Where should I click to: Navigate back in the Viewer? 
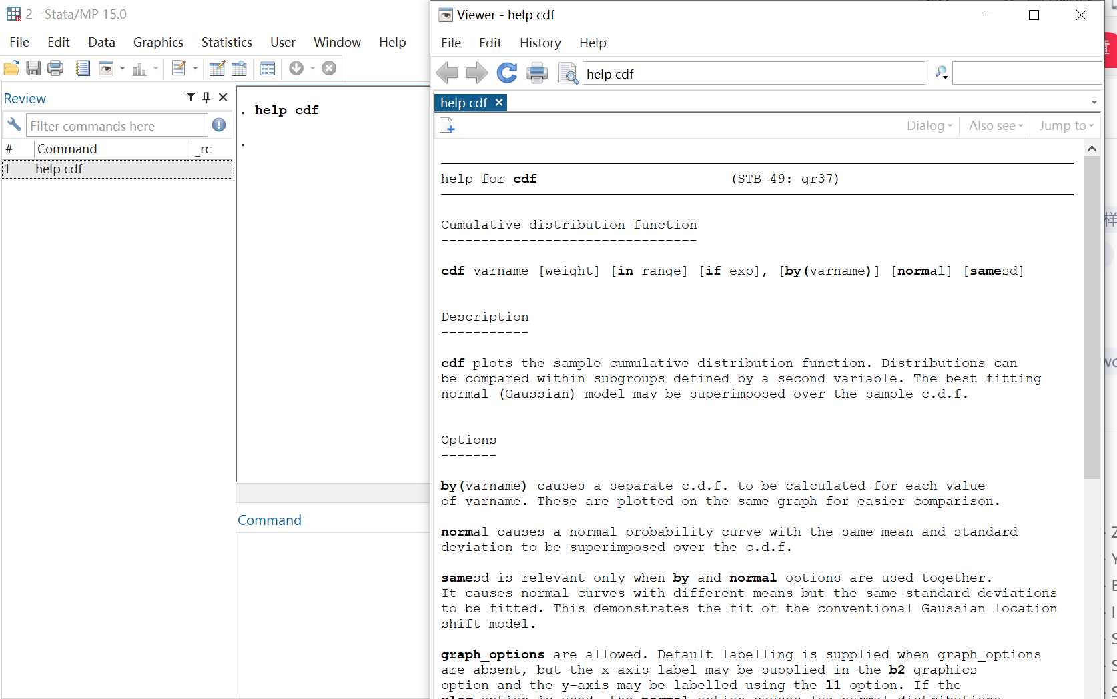(x=447, y=73)
